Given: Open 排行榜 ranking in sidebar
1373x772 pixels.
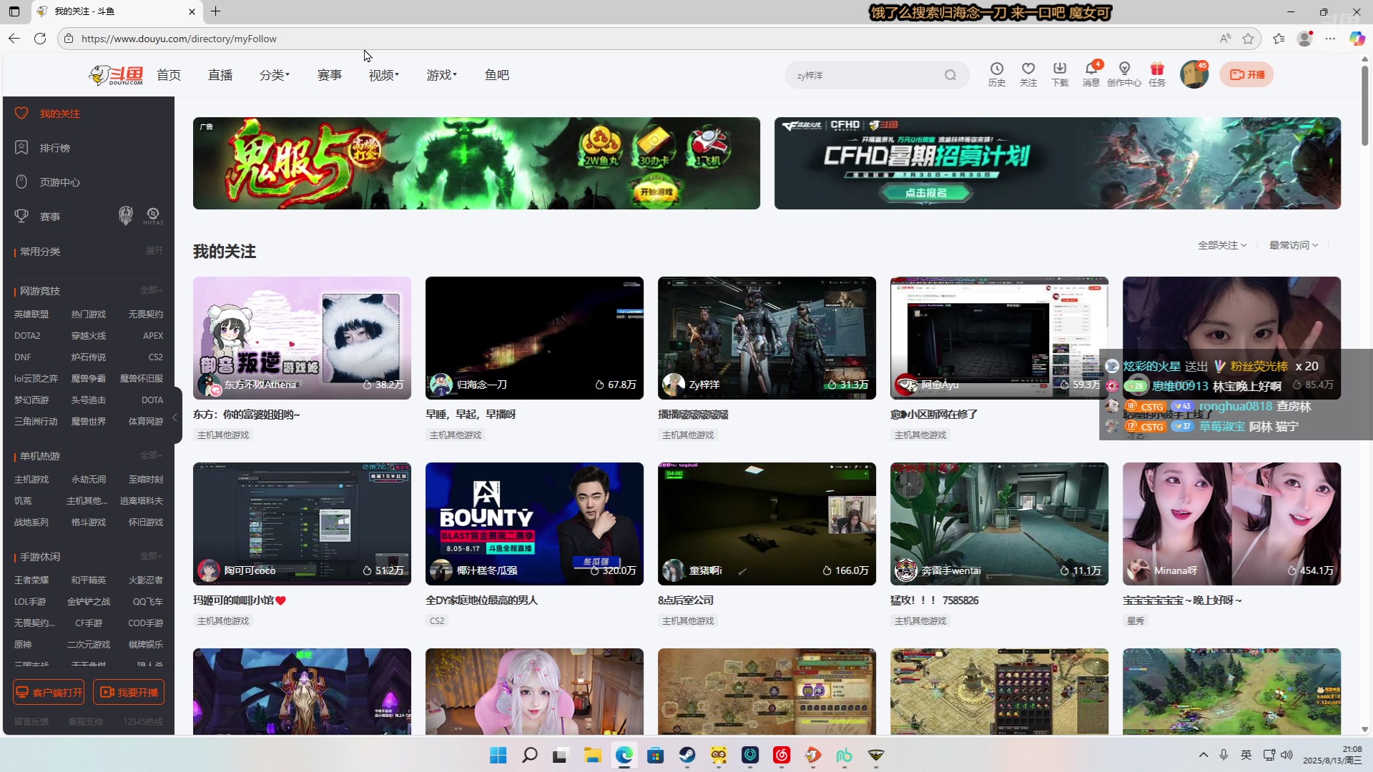Looking at the screenshot, I should click(43, 148).
